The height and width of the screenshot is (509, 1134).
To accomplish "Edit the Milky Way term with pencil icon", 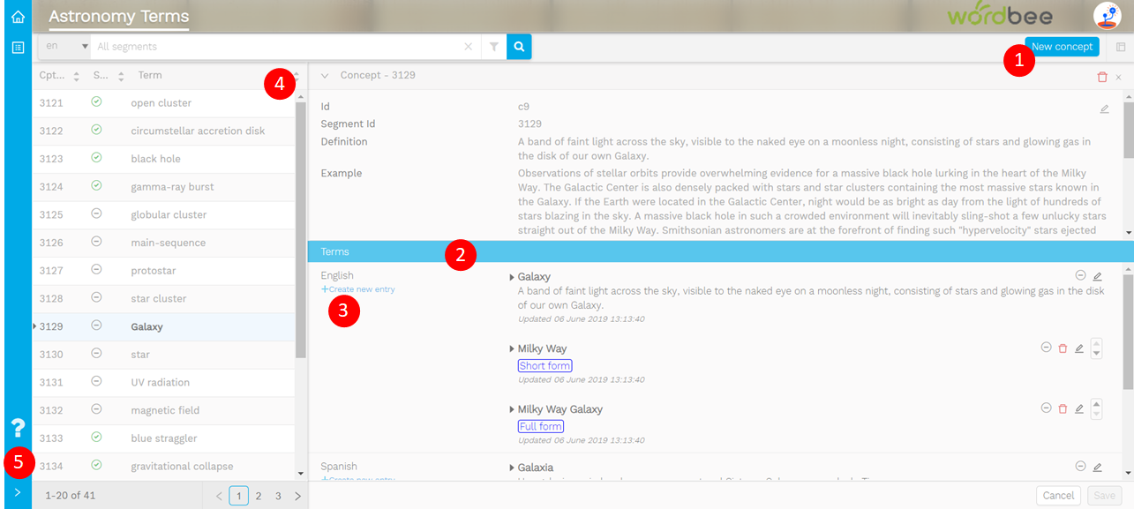I will click(1078, 348).
